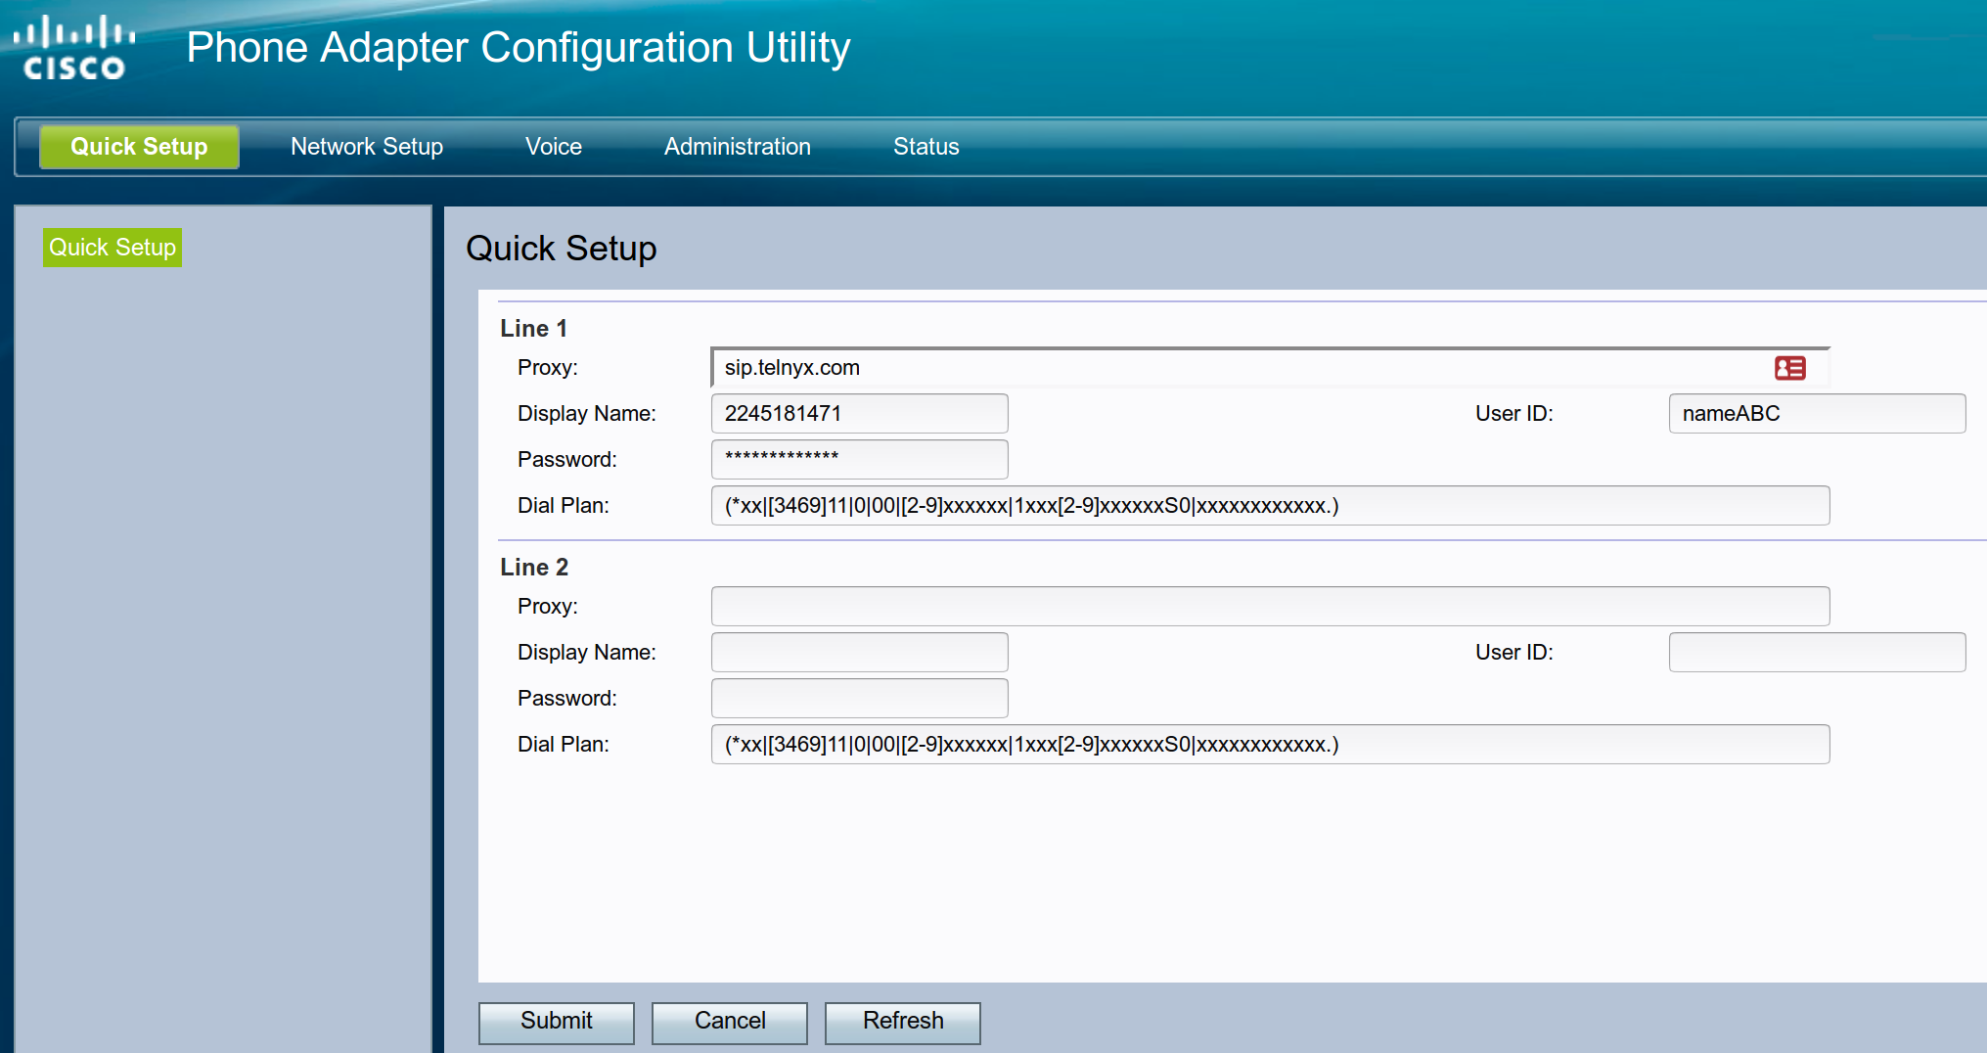Viewport: 1987px width, 1053px height.
Task: Click the Line 1 User ID field
Action: coord(1818,414)
